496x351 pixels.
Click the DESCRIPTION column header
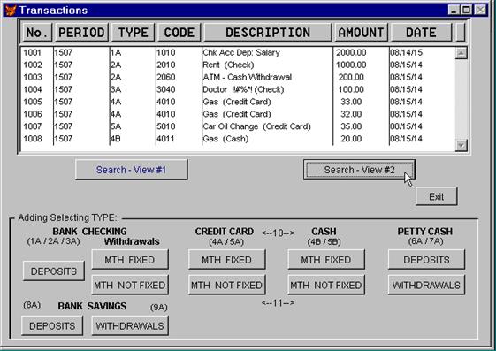click(268, 32)
